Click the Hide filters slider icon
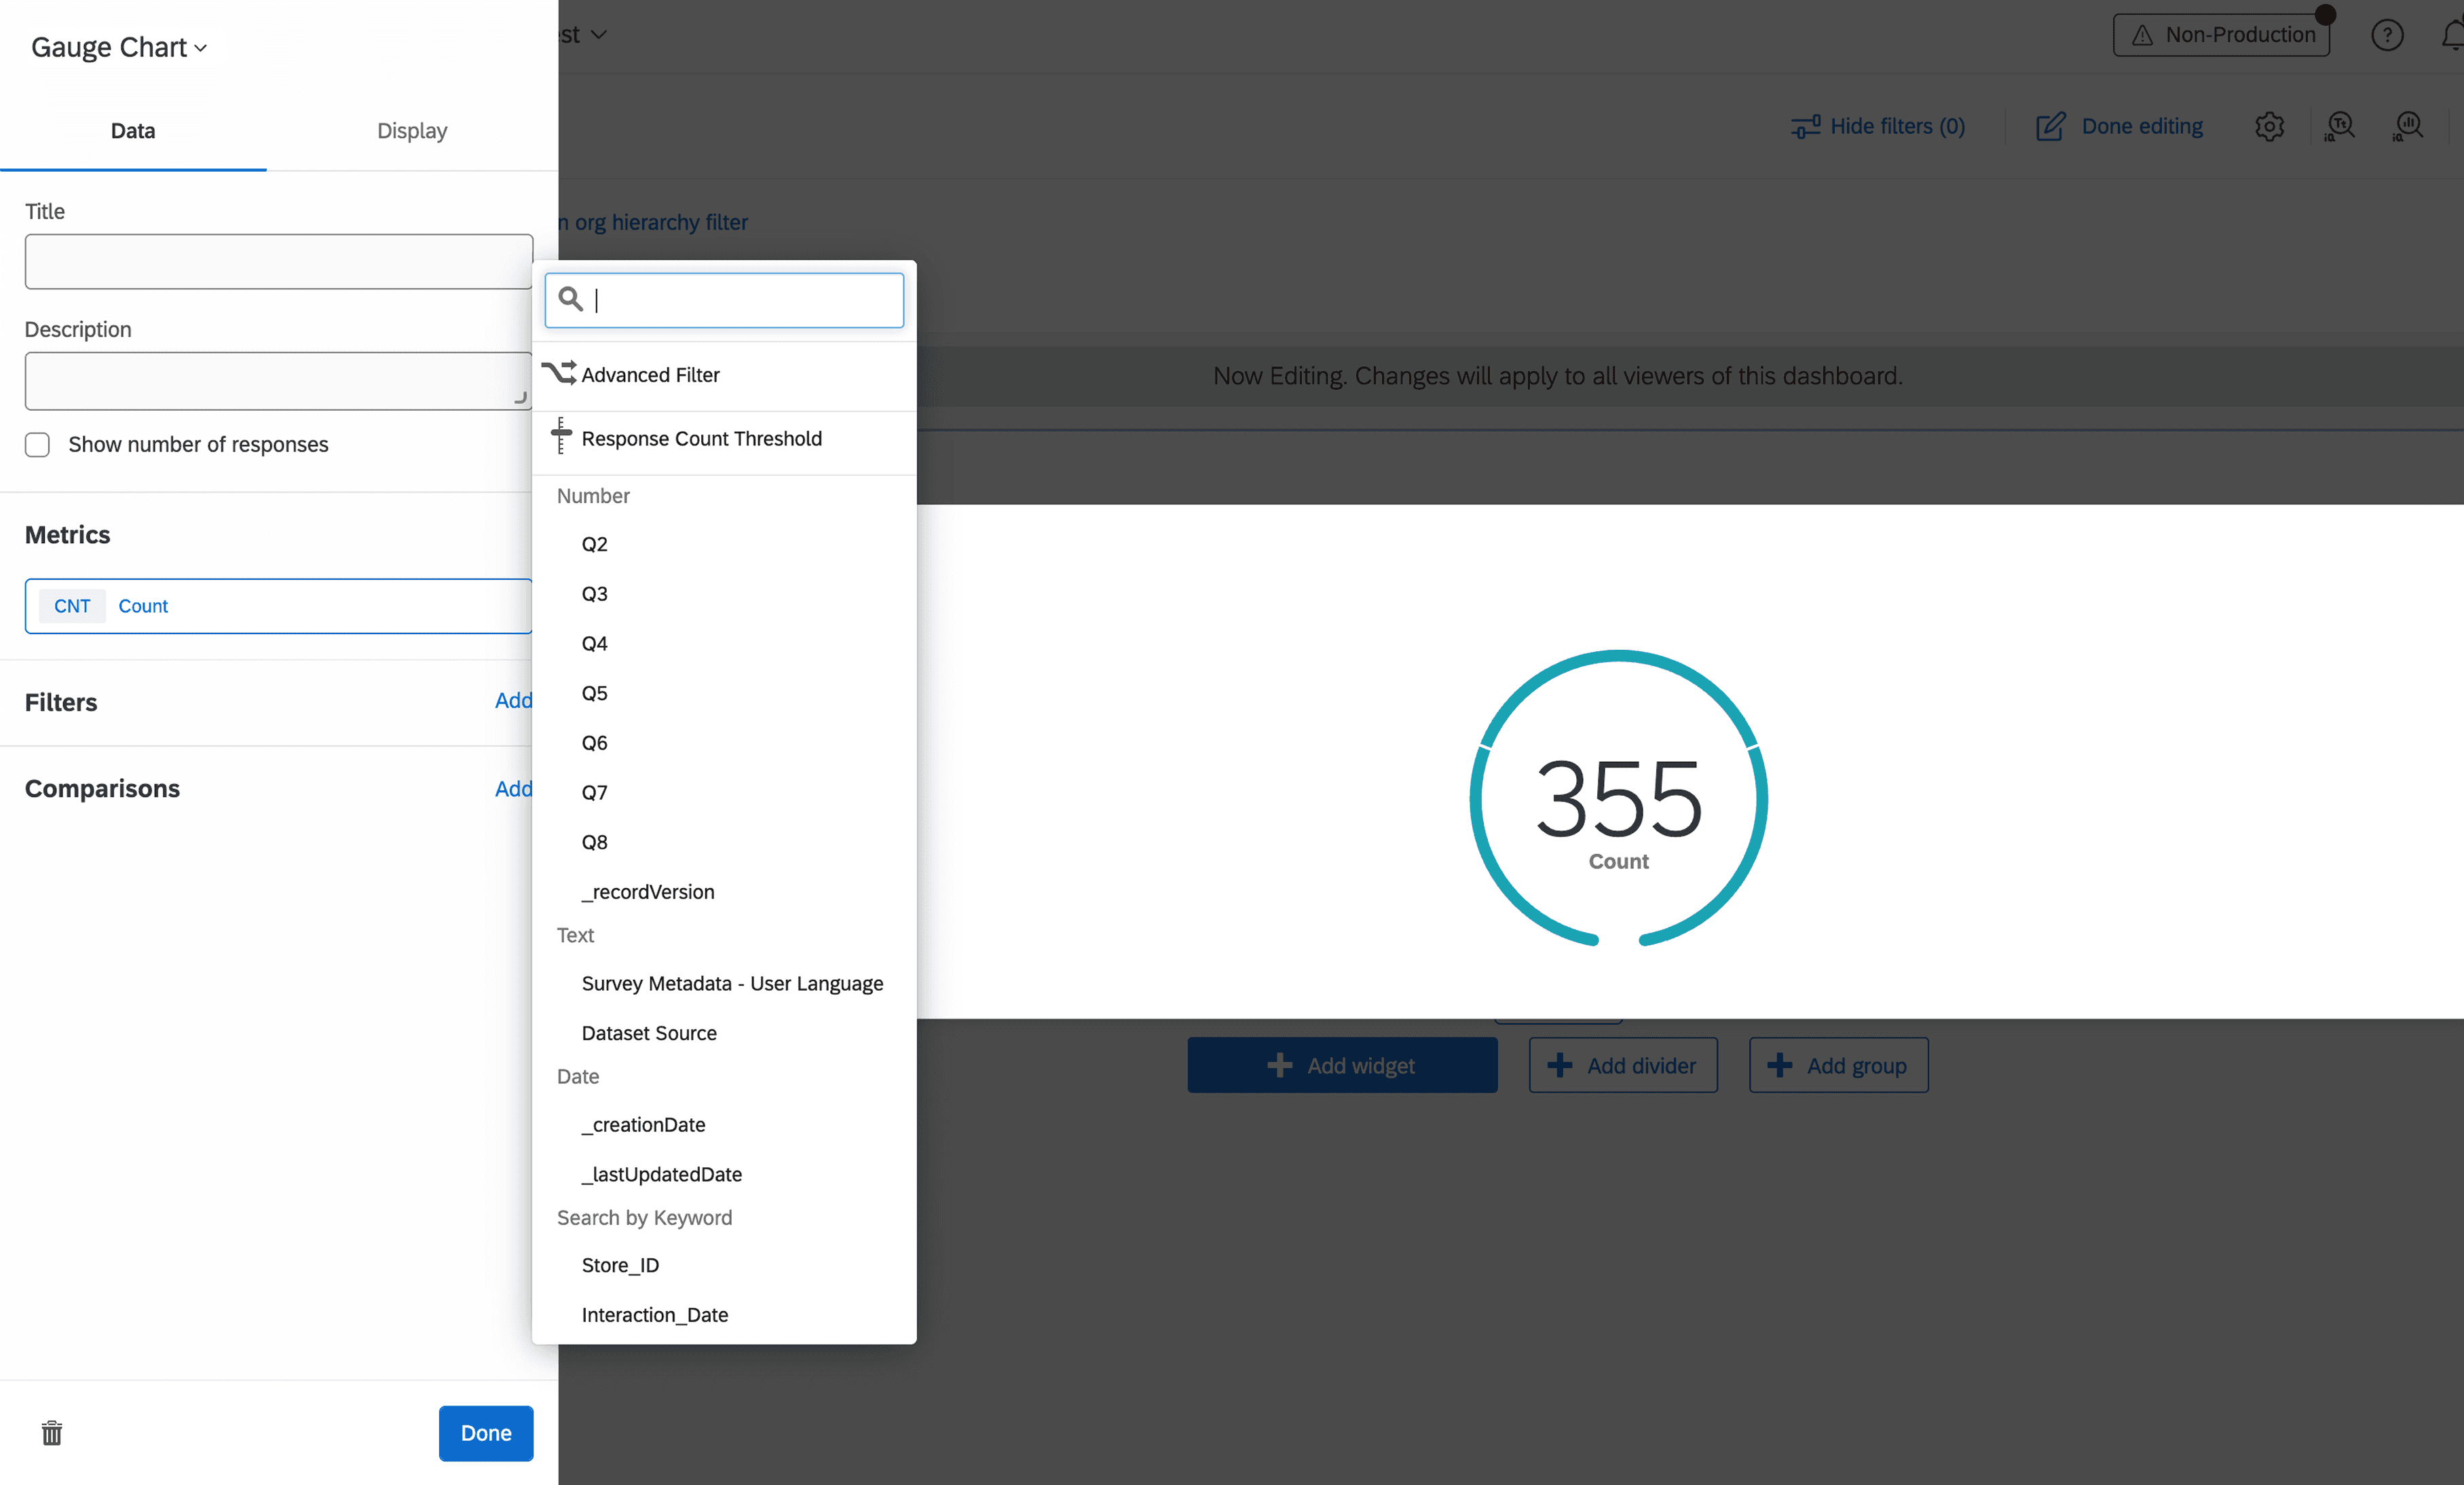Viewport: 2464px width, 1485px height. pyautogui.click(x=1805, y=127)
